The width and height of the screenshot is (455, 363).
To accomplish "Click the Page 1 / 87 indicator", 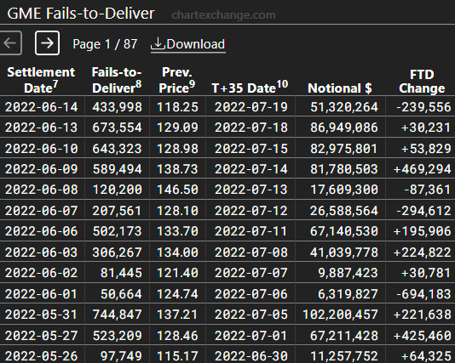I will (x=105, y=44).
